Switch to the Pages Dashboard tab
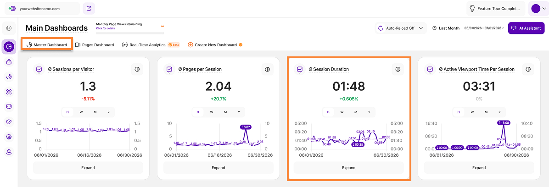 pyautogui.click(x=95, y=45)
